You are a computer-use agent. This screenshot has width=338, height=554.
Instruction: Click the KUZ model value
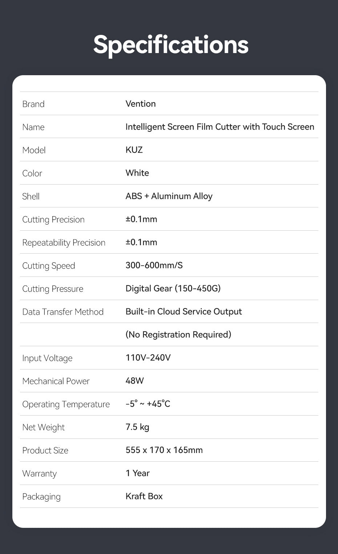click(x=134, y=150)
